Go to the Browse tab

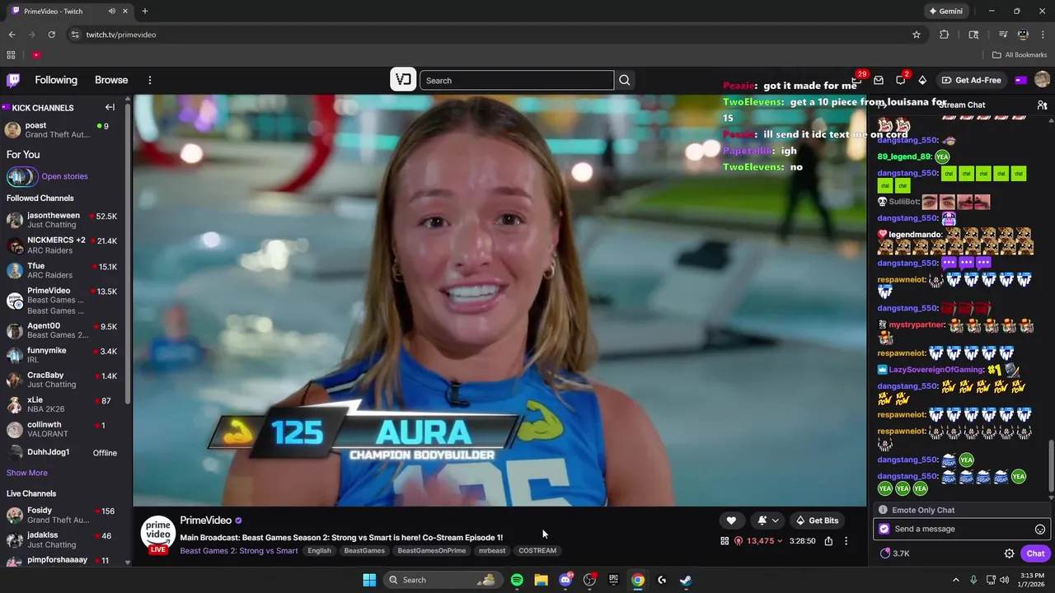(111, 80)
